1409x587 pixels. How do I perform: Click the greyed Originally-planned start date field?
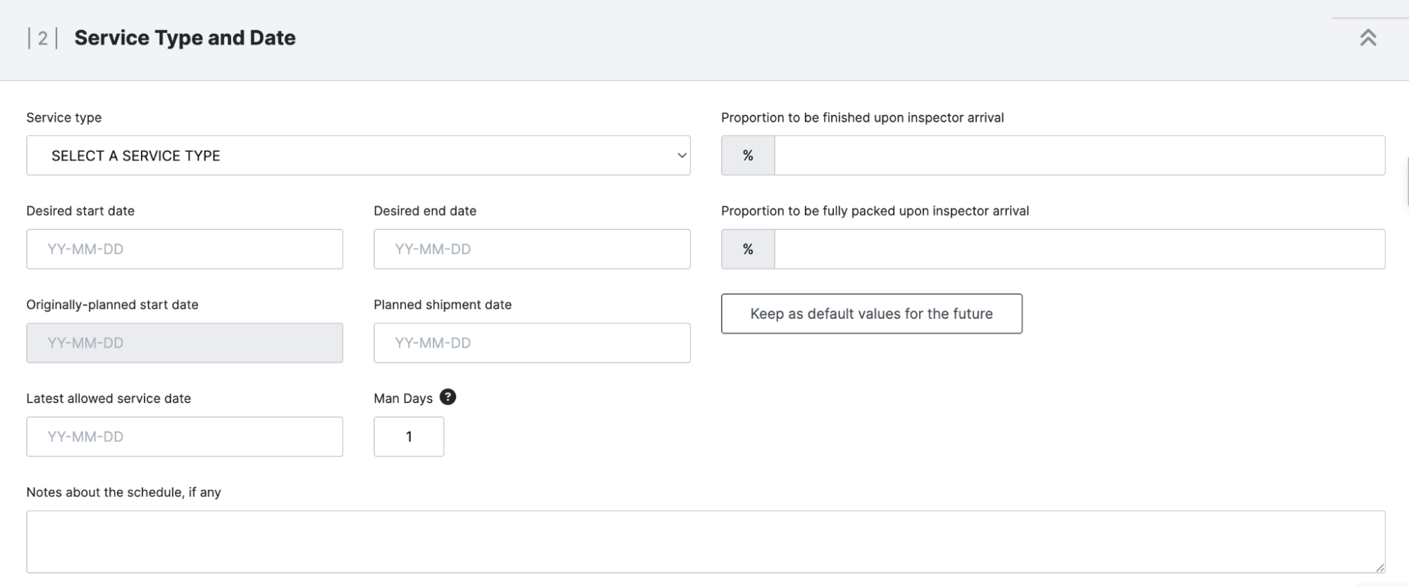point(185,343)
